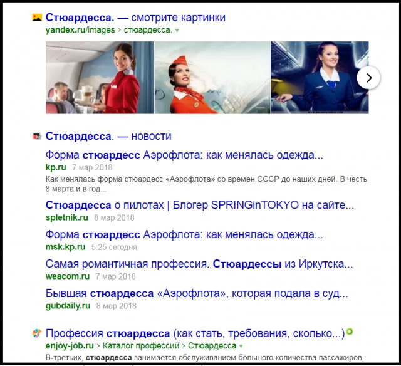401x366 pixels.
Task: Open the Стюардесса — новости heading link
Action: tap(108, 136)
